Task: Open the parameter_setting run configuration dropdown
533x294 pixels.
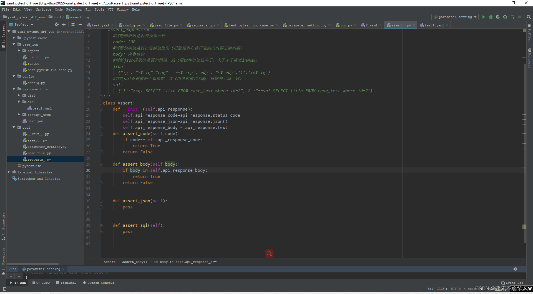Action: click(455, 17)
